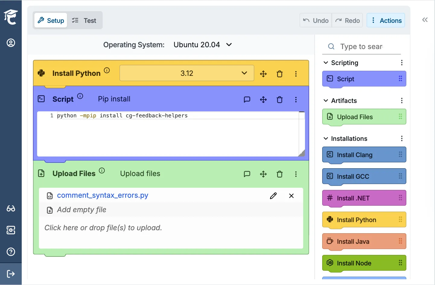Open the Python version 3.12 dropdown
Viewport: 435px width, 285px height.
(186, 73)
